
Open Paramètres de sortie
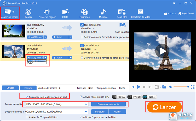point(108,104)
